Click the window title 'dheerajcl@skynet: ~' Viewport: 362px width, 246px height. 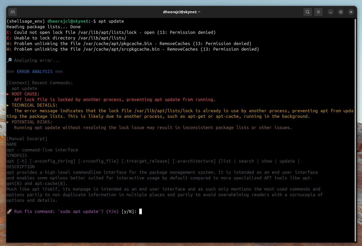[x=182, y=12]
